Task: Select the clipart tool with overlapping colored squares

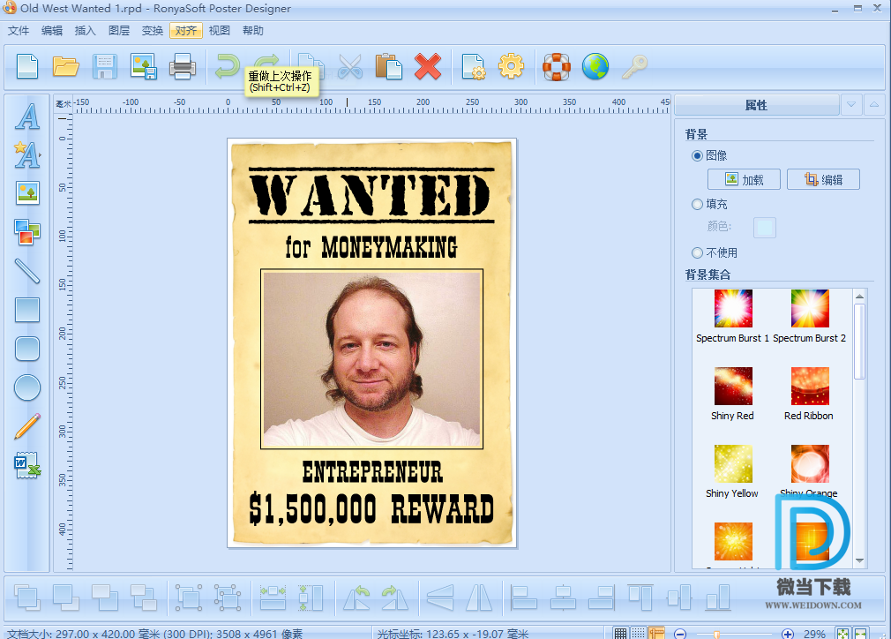Action: point(27,232)
